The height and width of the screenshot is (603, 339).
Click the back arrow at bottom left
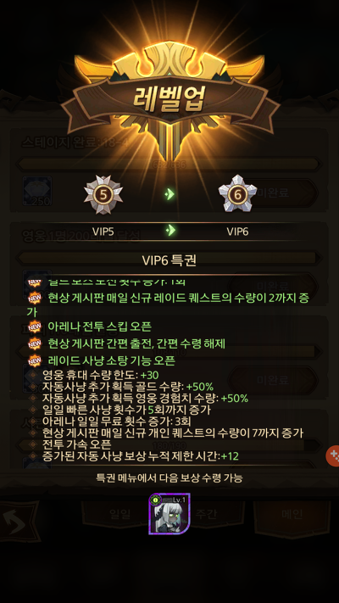click(x=19, y=522)
